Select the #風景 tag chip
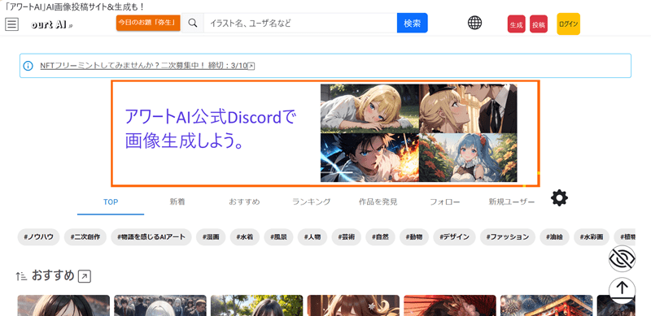The height and width of the screenshot is (316, 651). pyautogui.click(x=278, y=237)
